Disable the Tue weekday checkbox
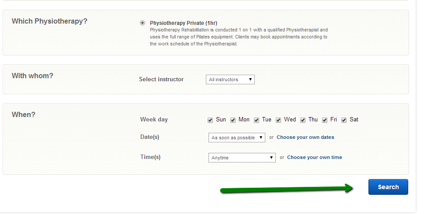 [x=257, y=120]
